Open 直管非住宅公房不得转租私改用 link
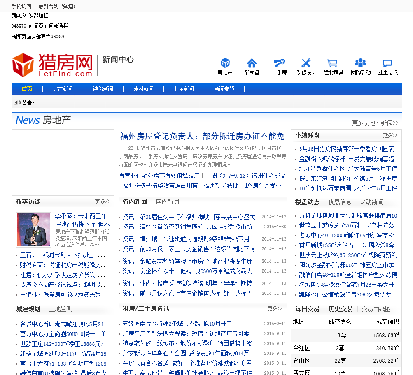The width and height of the screenshot is (413, 375). pos(159,176)
